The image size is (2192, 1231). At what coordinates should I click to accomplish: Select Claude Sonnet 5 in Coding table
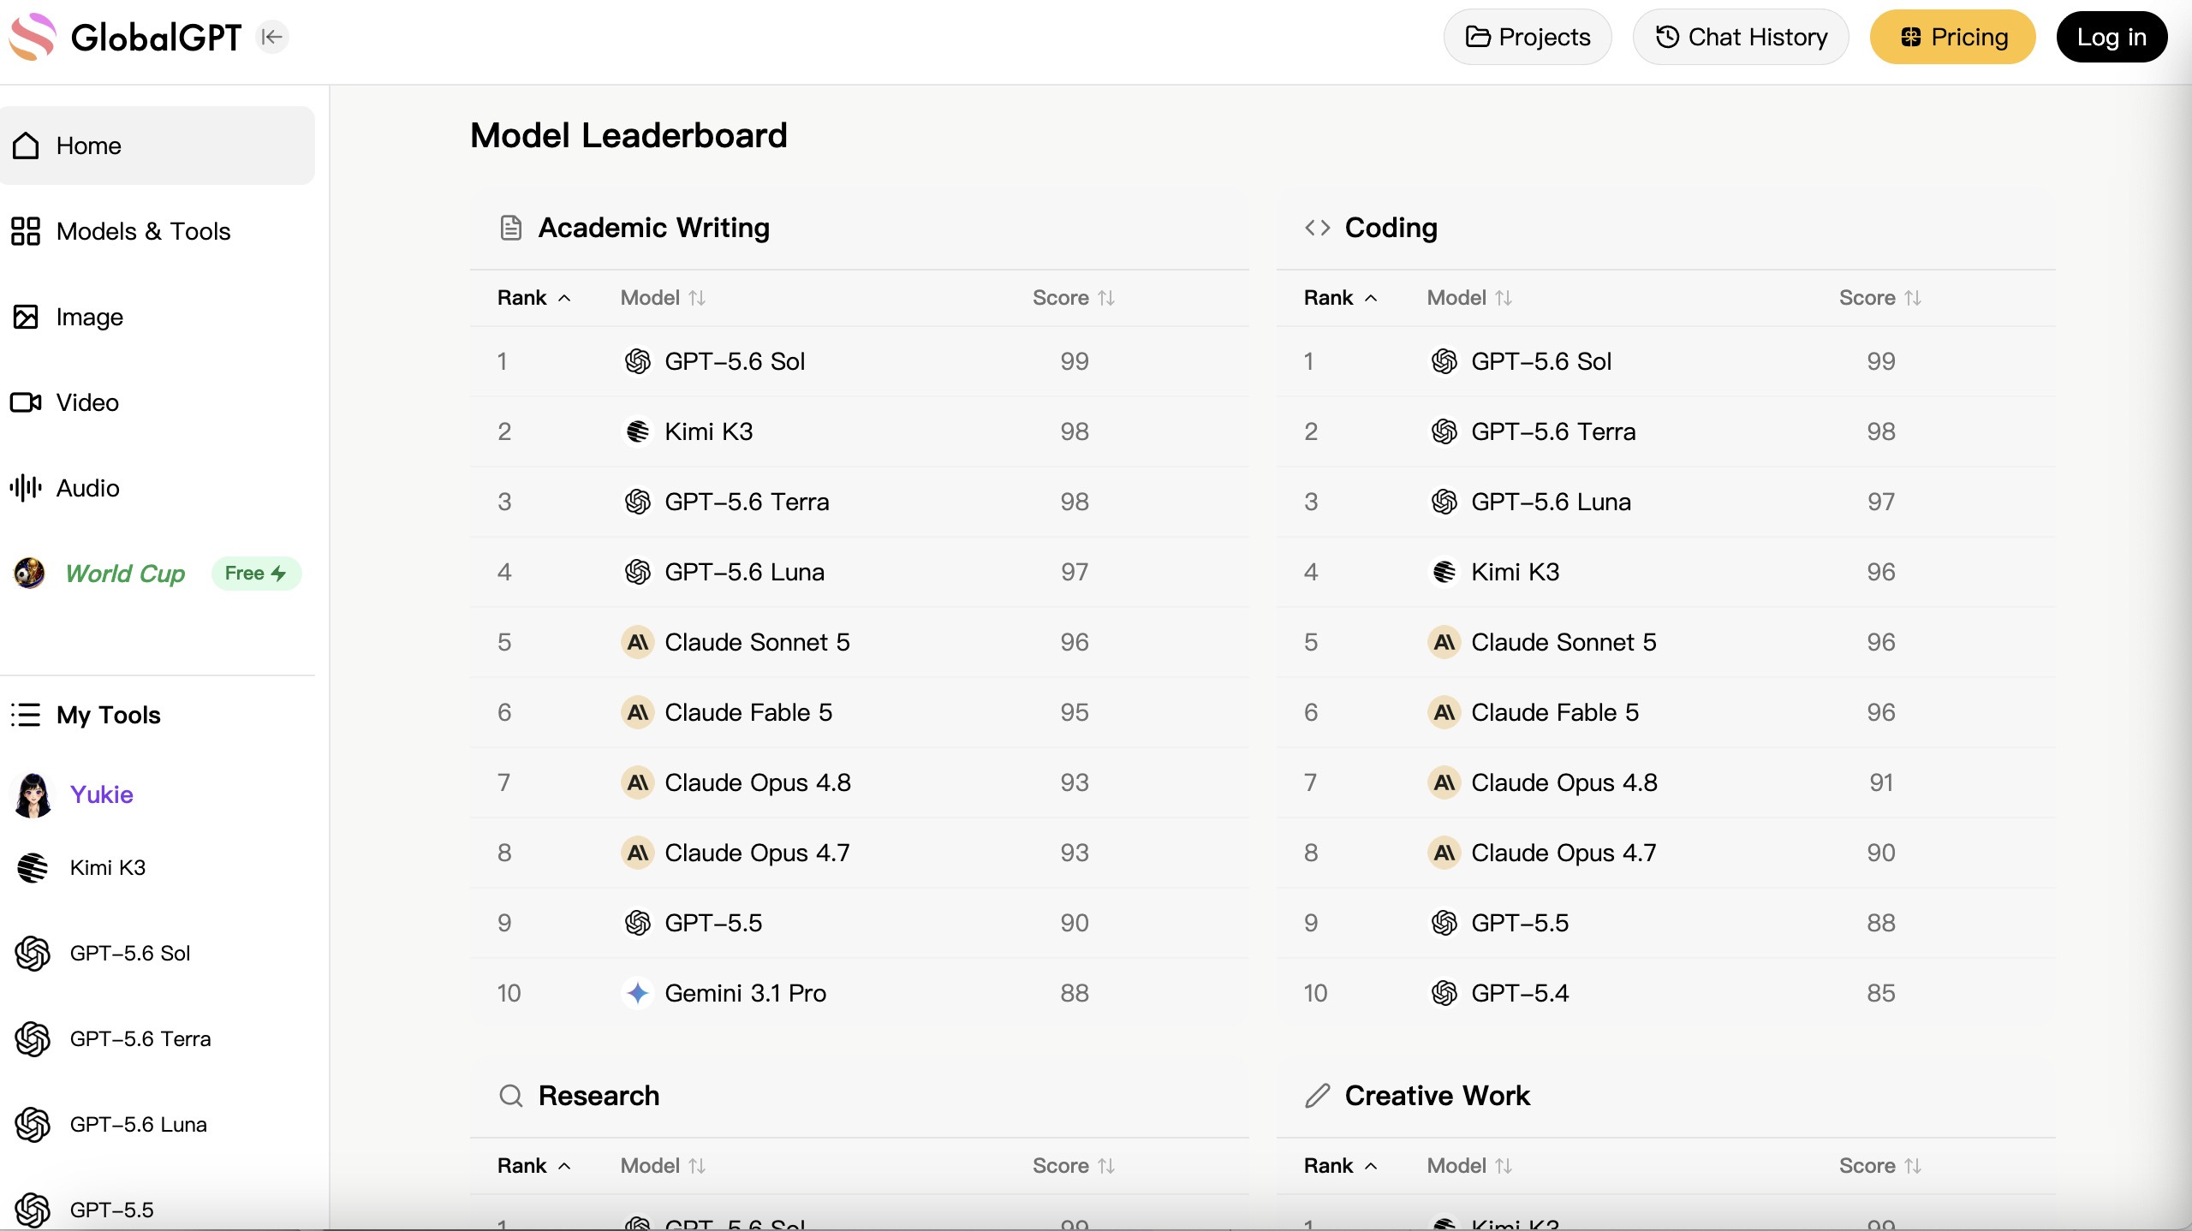click(x=1564, y=642)
